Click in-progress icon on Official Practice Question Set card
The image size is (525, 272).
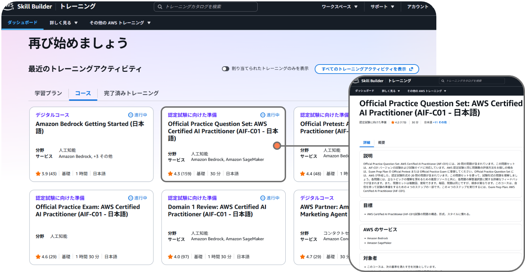[263, 115]
